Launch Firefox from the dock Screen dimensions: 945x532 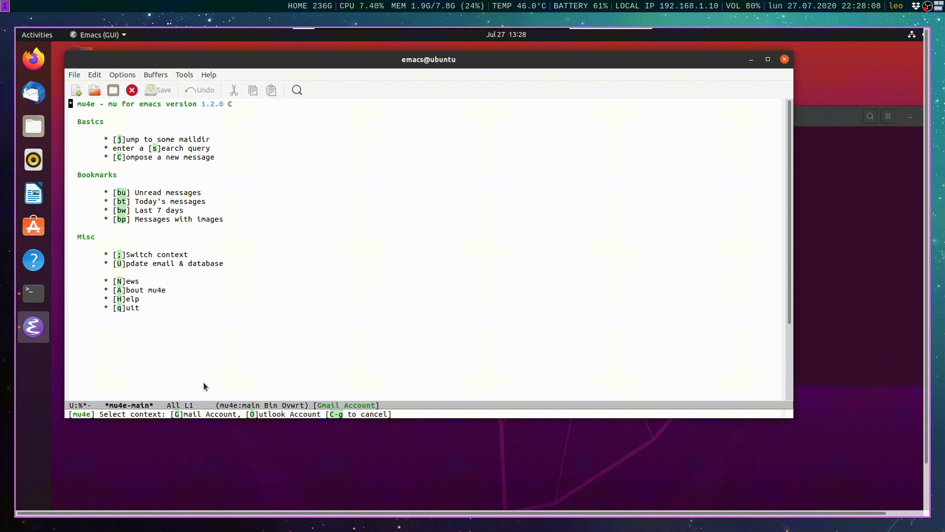click(33, 59)
